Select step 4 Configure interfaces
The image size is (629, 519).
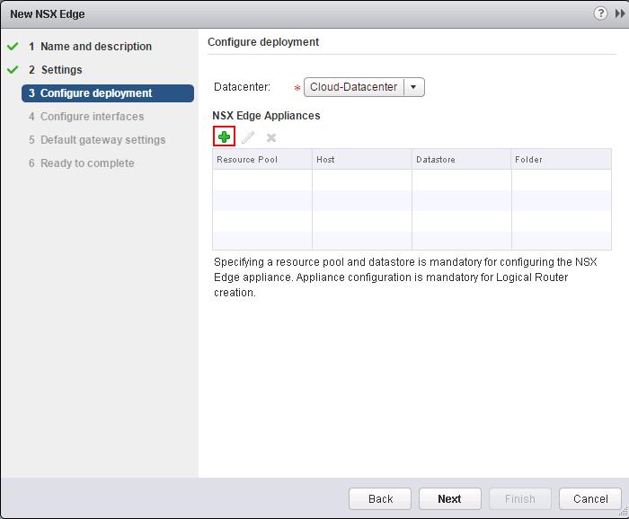(86, 117)
